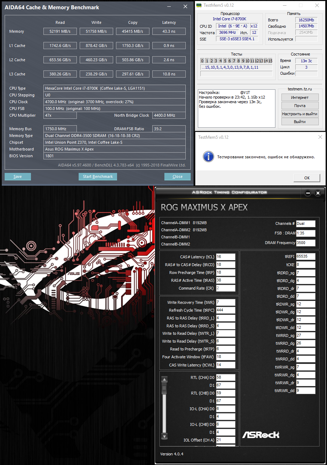The image size is (327, 465).
Task: Click Start Benchmark button in AIDA64
Action: tap(98, 176)
